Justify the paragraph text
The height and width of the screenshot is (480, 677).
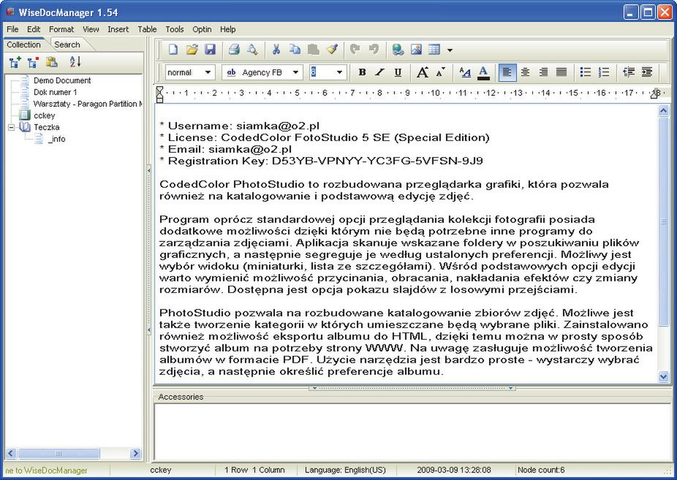[x=561, y=72]
